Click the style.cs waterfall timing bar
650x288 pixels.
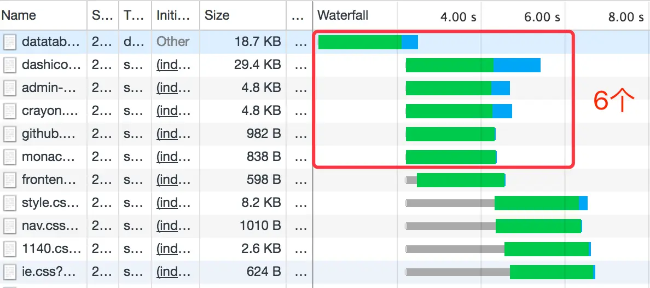pos(497,203)
